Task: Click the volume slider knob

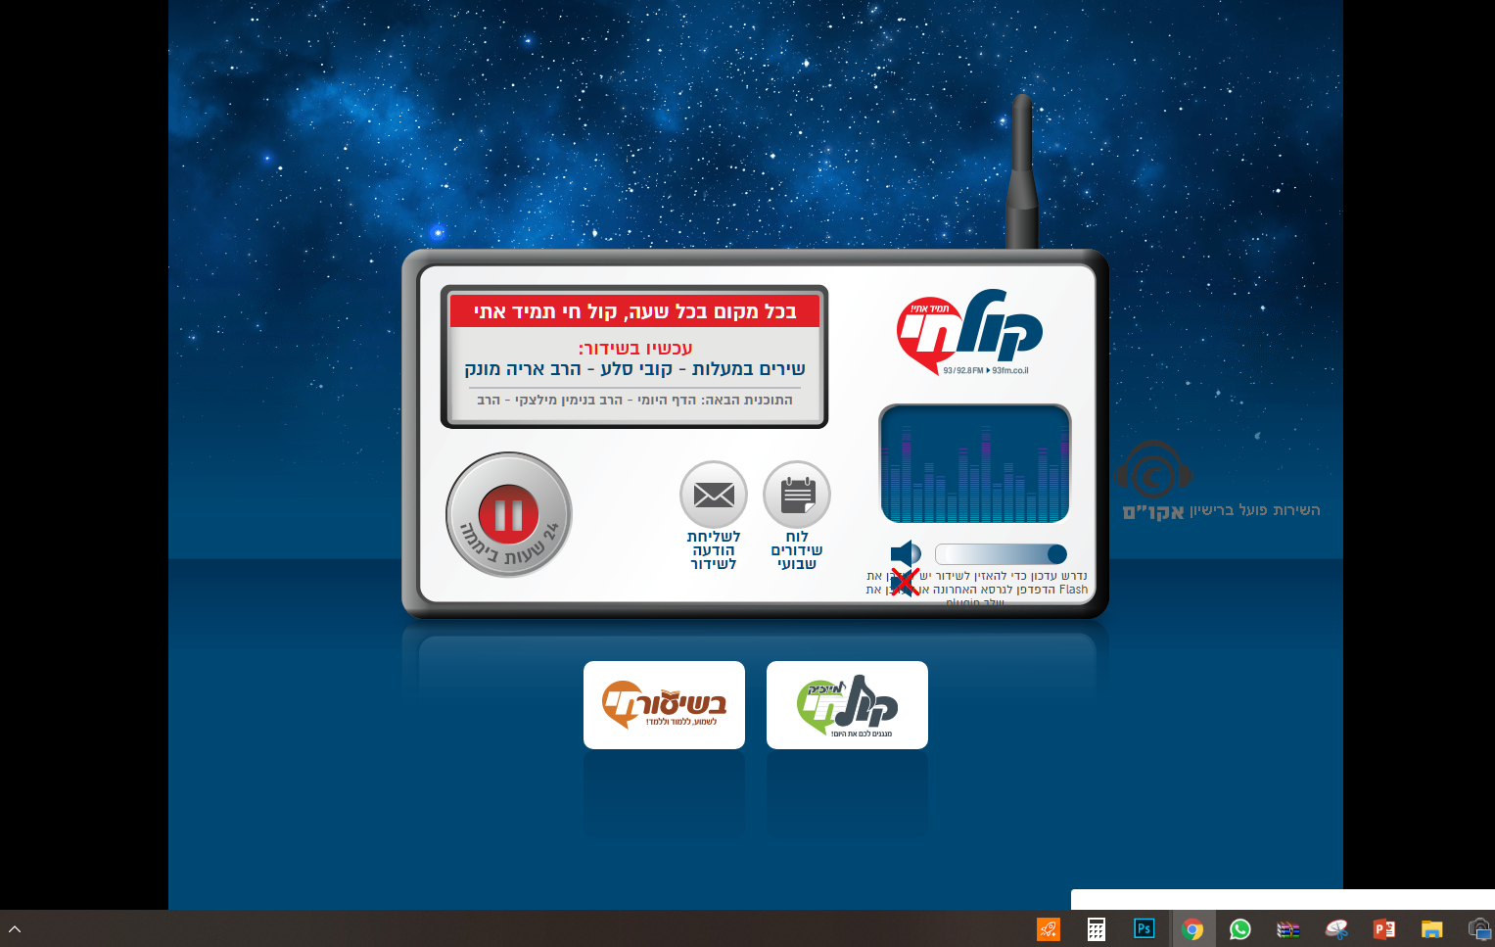Action: (x=1056, y=554)
